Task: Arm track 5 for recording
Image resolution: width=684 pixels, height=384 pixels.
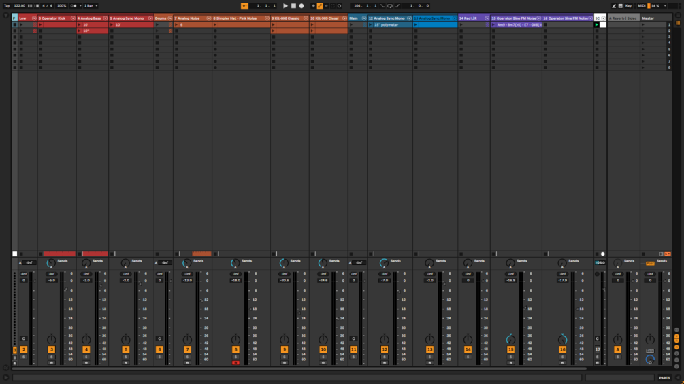Action: 126,363
